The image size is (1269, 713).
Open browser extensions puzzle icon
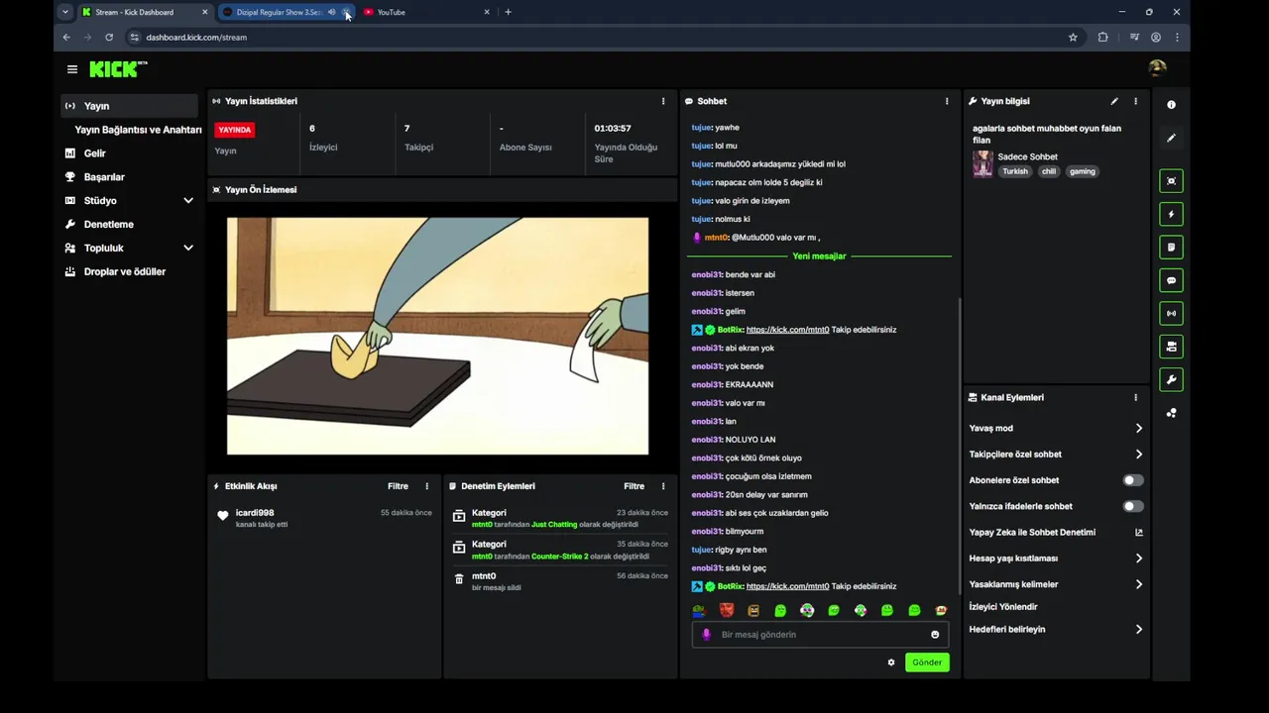[1103, 38]
